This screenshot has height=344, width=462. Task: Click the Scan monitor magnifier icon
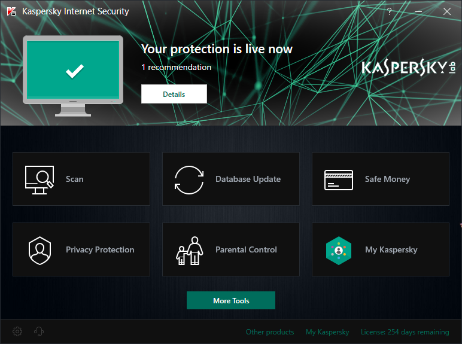pos(39,179)
